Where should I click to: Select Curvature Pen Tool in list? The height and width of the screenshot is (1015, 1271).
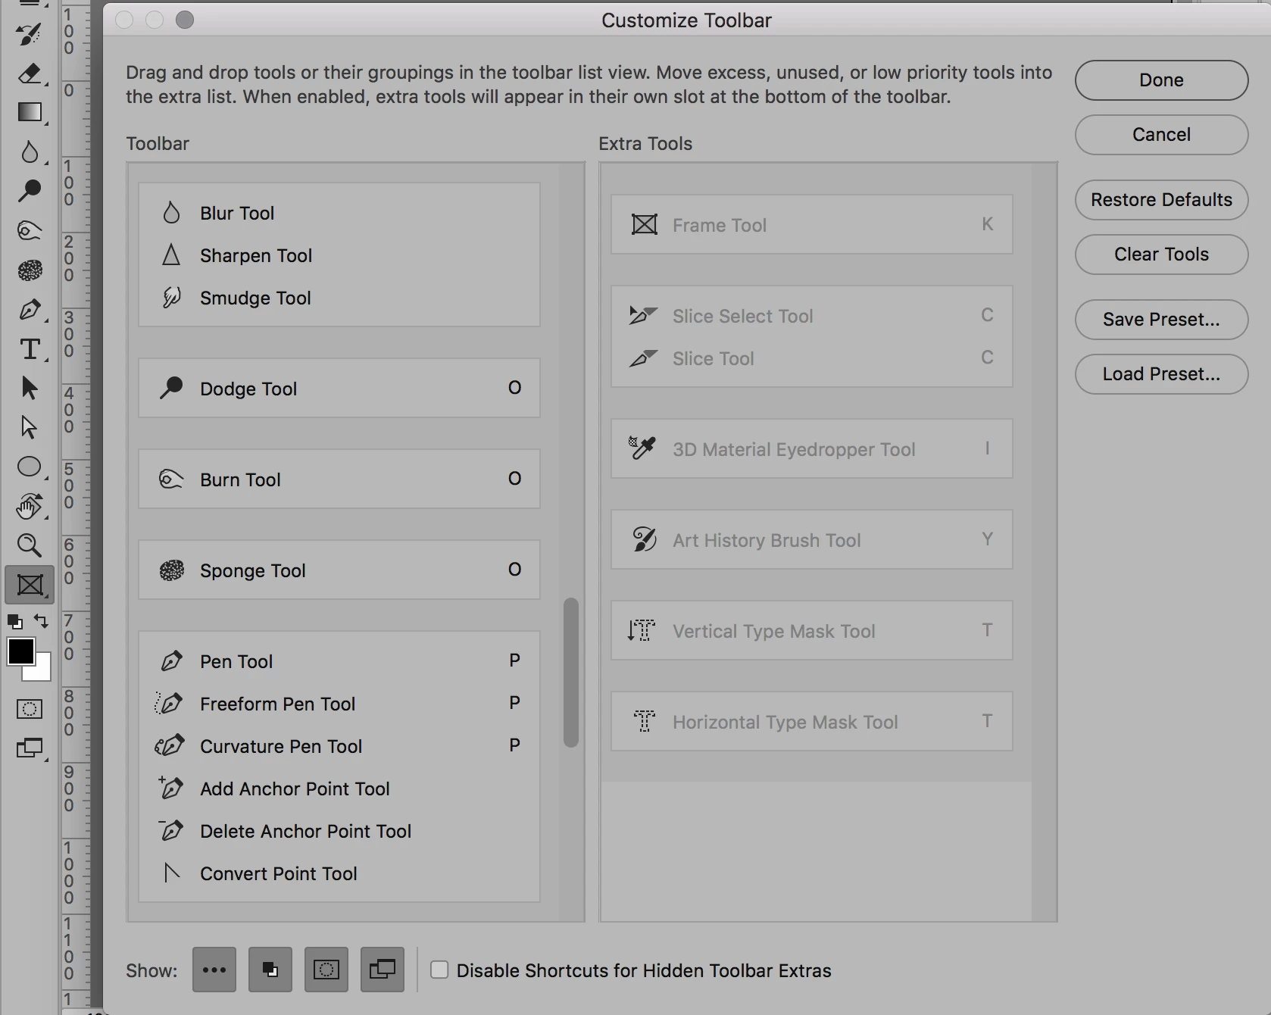339,747
